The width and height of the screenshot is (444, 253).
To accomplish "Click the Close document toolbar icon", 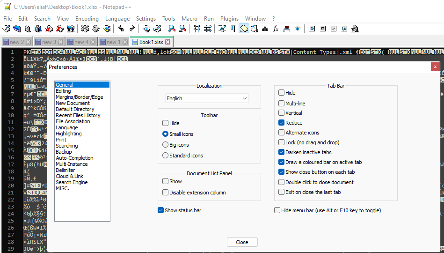I will 49,29.
